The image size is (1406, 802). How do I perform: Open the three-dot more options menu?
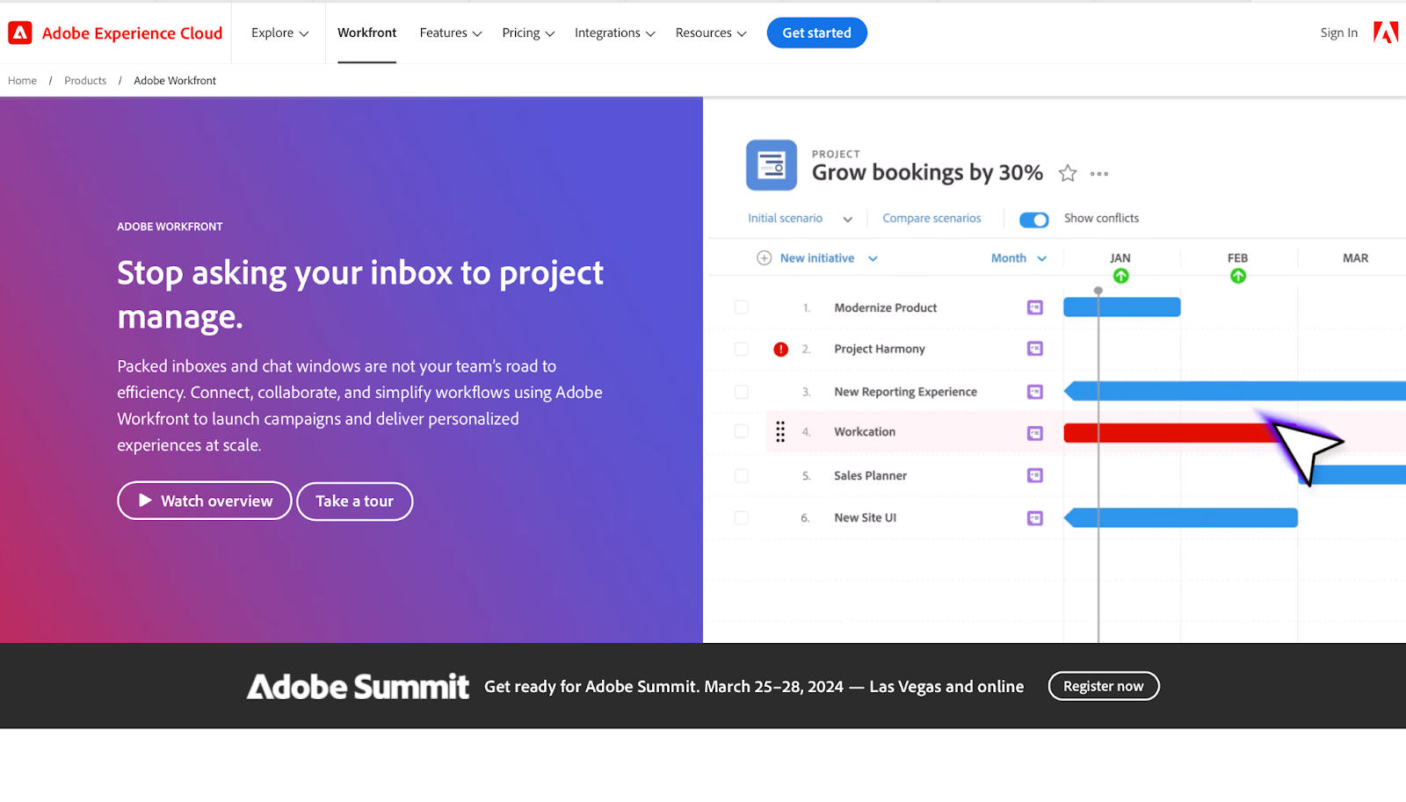[x=1098, y=173]
